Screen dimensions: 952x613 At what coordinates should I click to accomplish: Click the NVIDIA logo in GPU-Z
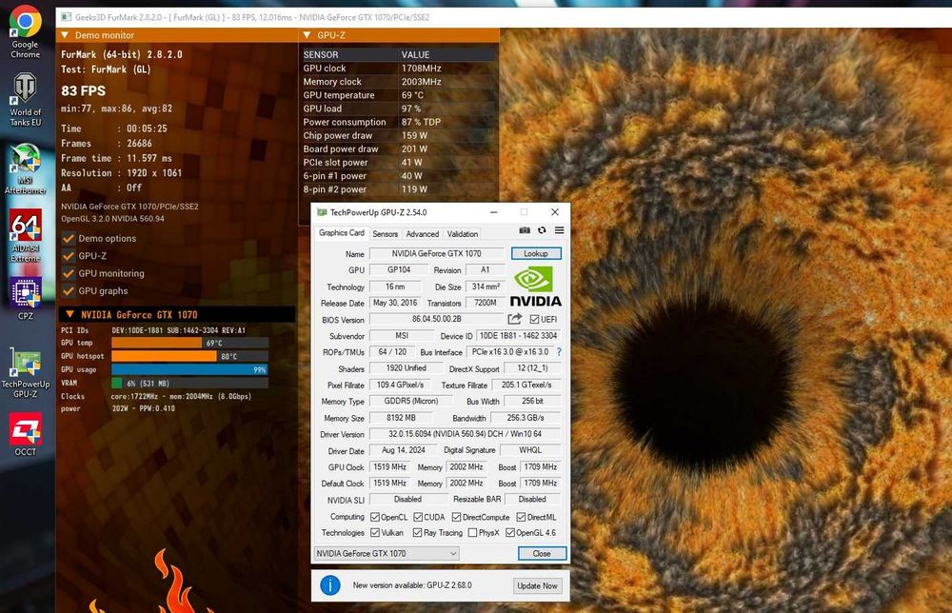[535, 287]
